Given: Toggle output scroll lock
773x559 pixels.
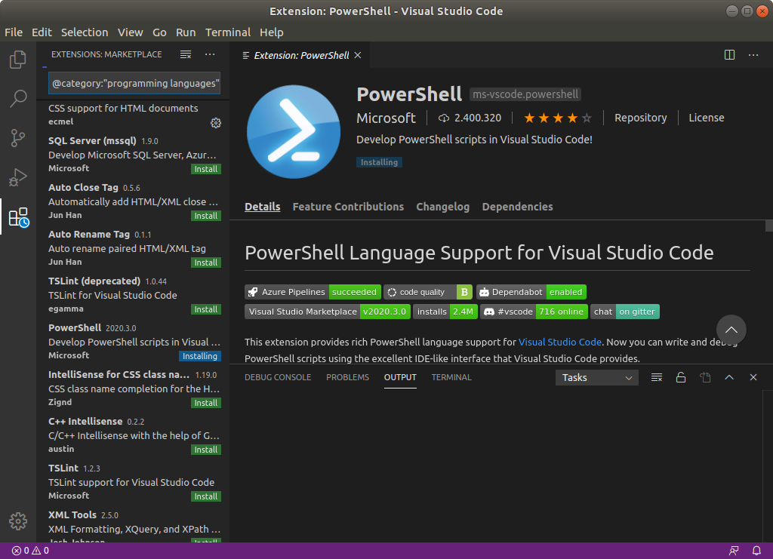Looking at the screenshot, I should click(681, 377).
